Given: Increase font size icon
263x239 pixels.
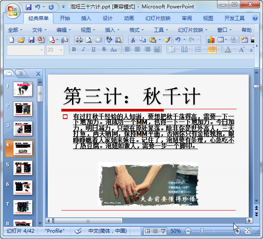Looking at the screenshot, I should pyautogui.click(x=242, y=49).
